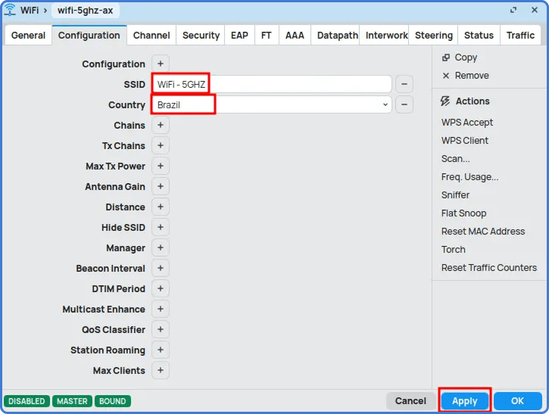
Task: Select the Configuration tab
Action: [89, 36]
